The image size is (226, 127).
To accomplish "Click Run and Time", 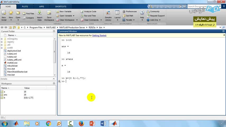I will click(x=88, y=16).
